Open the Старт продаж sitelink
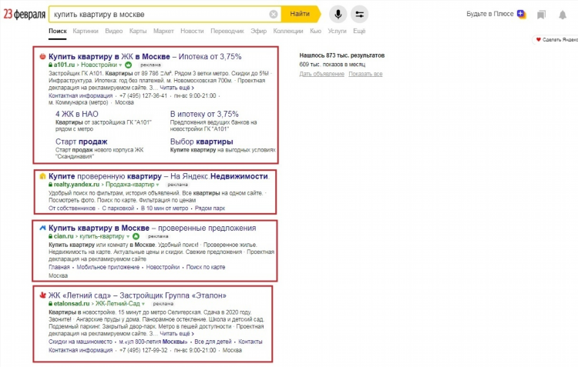The image size is (578, 367). [82, 142]
